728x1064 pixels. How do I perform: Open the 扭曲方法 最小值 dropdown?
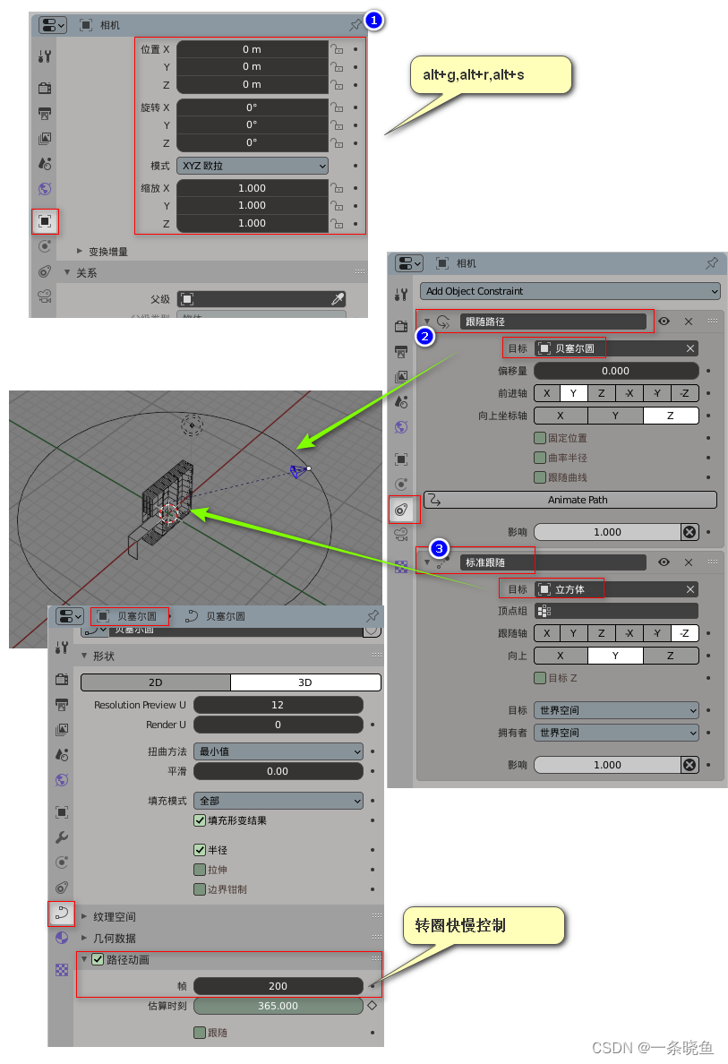click(278, 751)
